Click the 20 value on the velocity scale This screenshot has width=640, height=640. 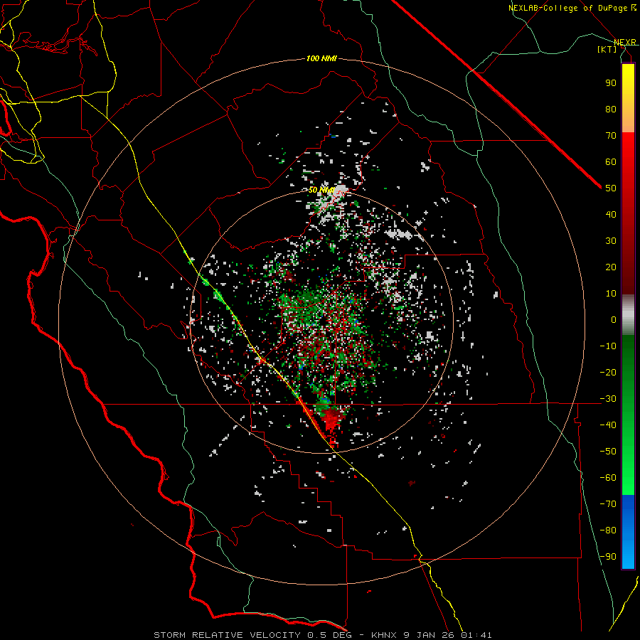pos(611,267)
